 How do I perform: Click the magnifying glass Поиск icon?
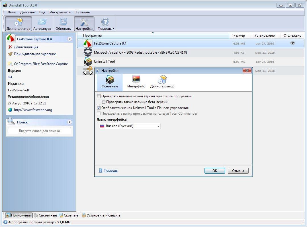click(x=11, y=121)
